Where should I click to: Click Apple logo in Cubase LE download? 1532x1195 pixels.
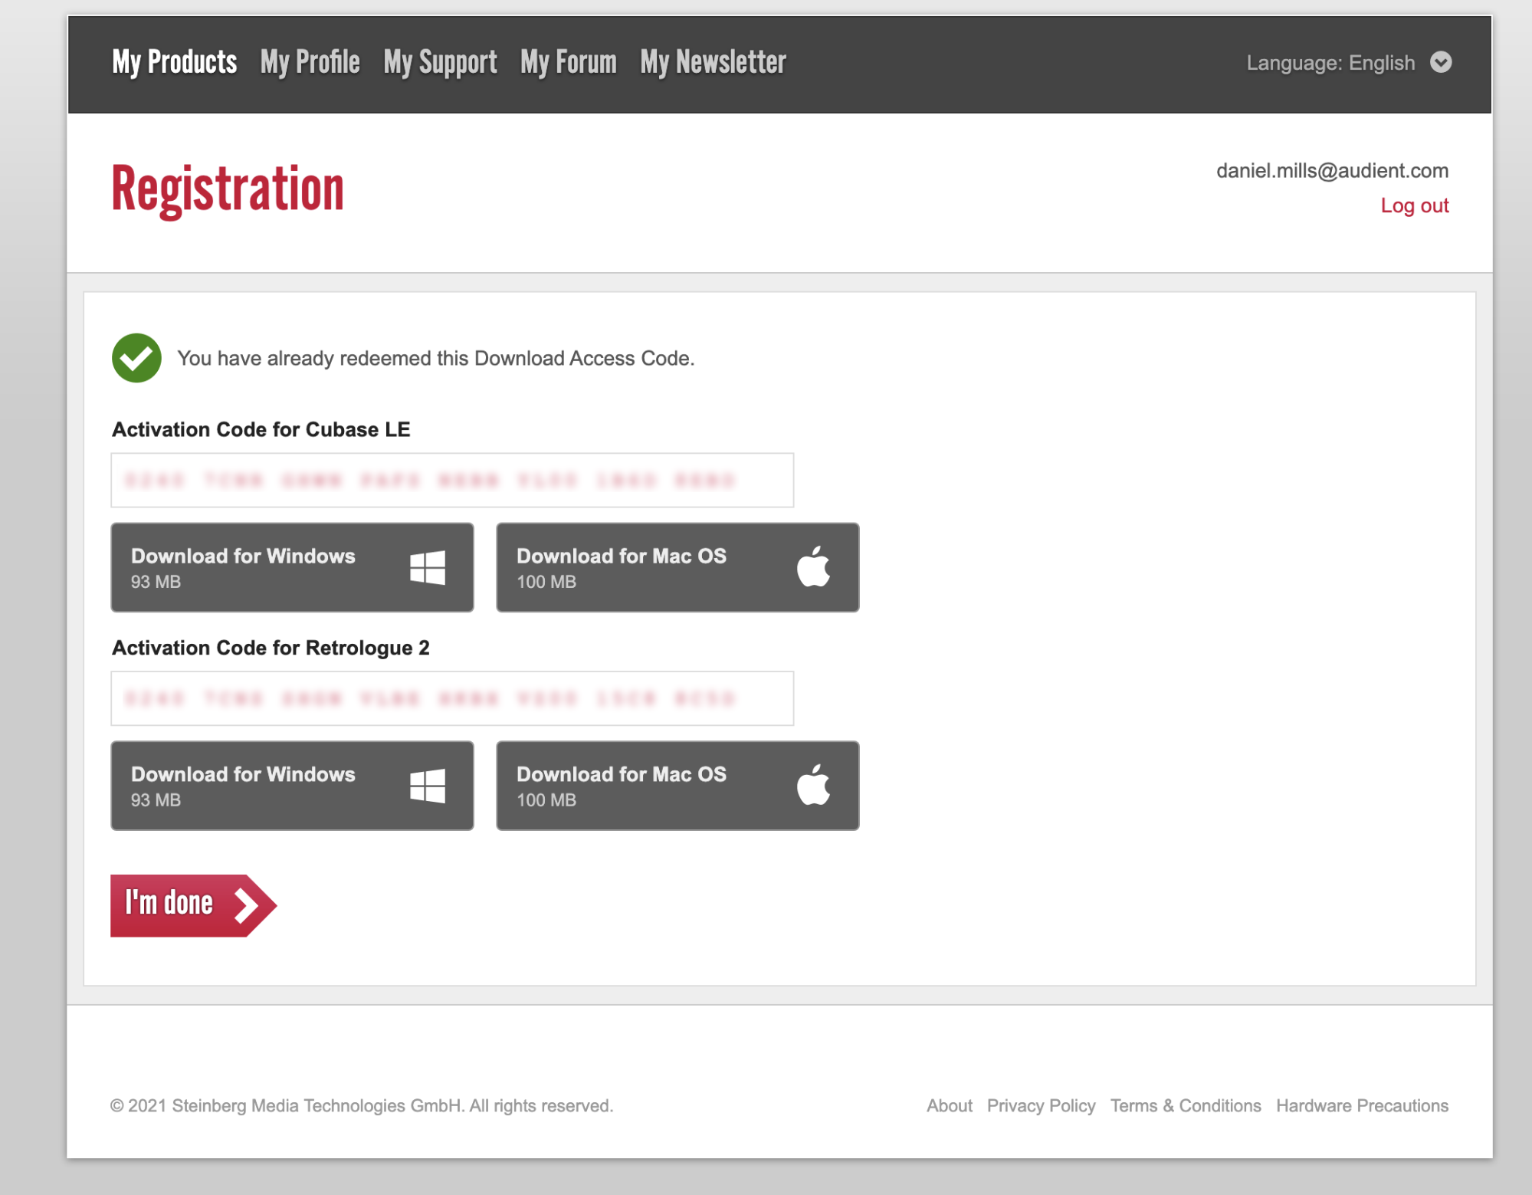click(813, 566)
